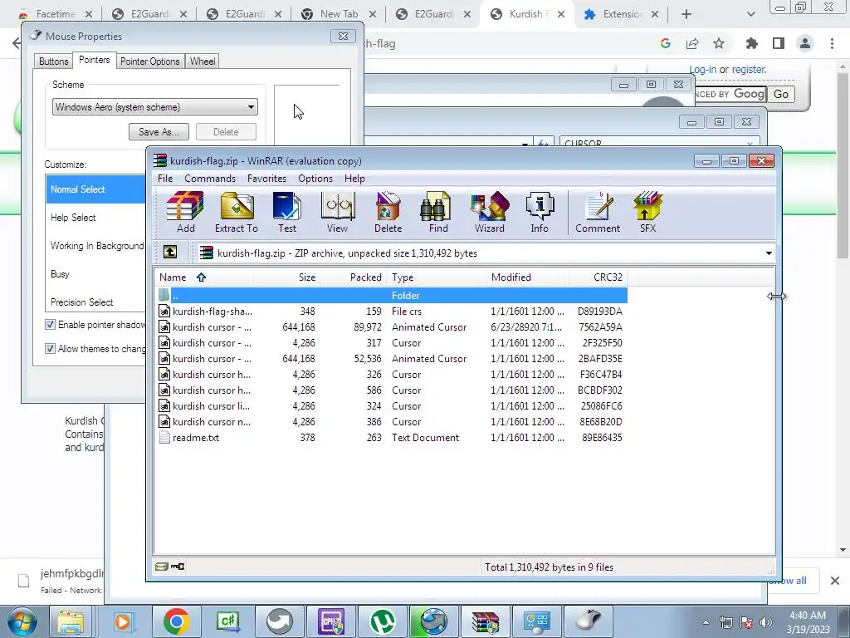Toggle Enable pointer shadow checkbox
This screenshot has height=638, width=850.
click(x=51, y=325)
